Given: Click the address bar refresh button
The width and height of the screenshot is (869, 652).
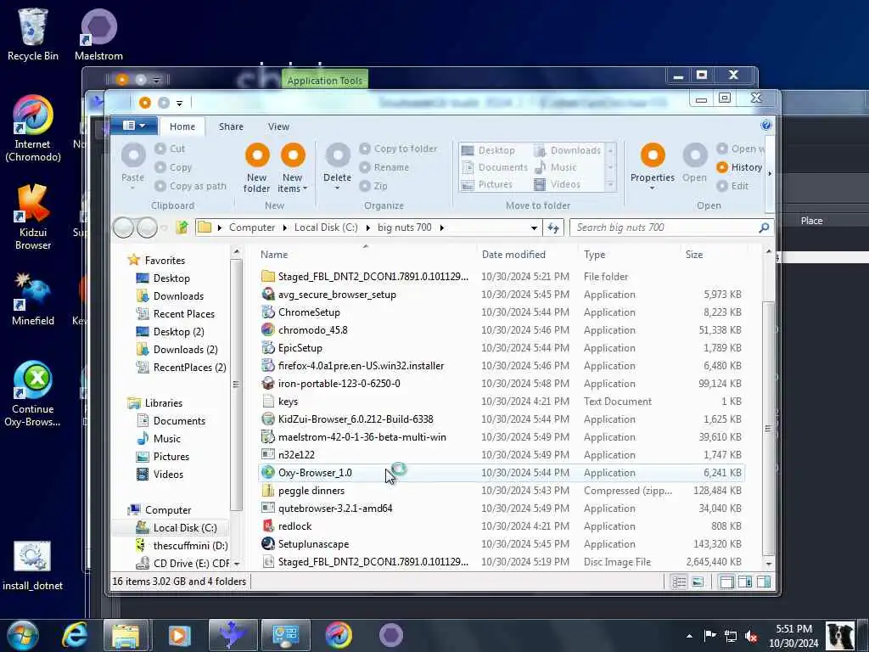Looking at the screenshot, I should pyautogui.click(x=553, y=228).
